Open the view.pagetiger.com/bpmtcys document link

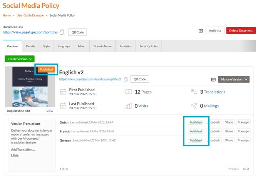tap(30, 32)
